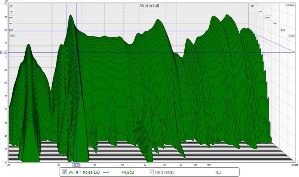Select the 833 time slice marker on left
Image resolution: width=299 pixels, height=177 pixels.
(x=11, y=30)
